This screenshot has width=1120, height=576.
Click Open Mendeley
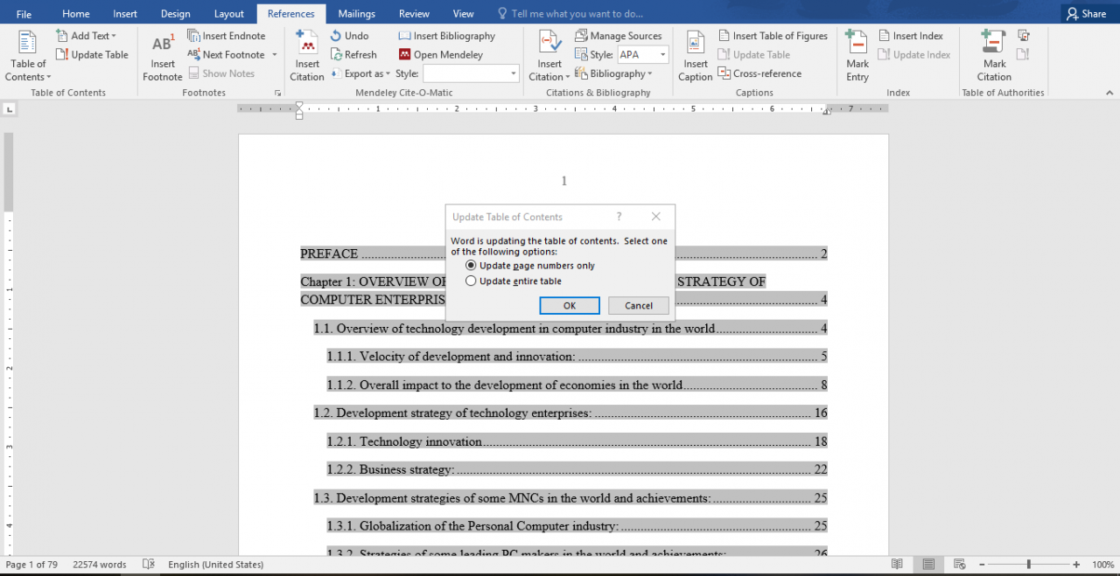(x=440, y=54)
